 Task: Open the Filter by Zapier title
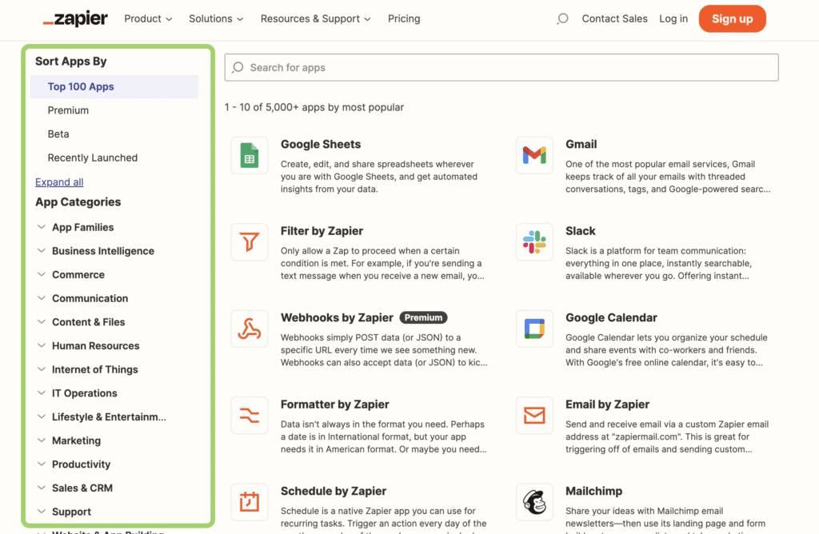(x=322, y=231)
